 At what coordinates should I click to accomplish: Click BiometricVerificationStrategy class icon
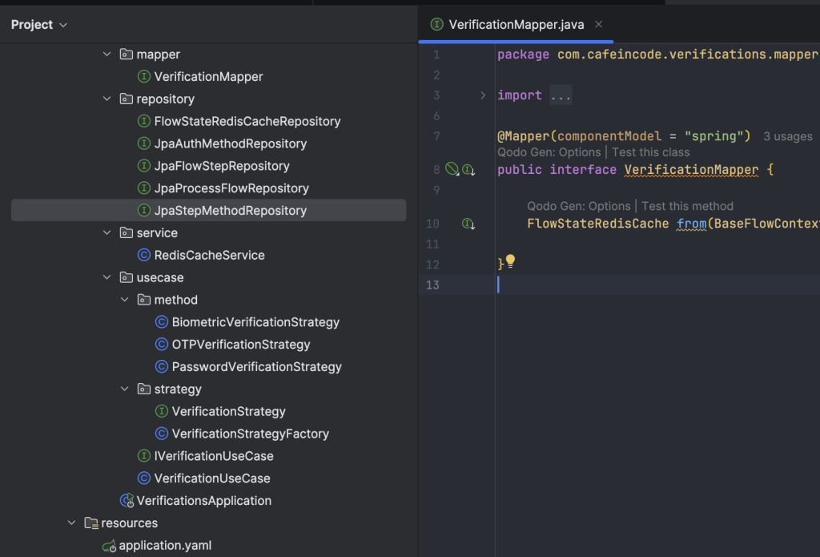tap(162, 322)
